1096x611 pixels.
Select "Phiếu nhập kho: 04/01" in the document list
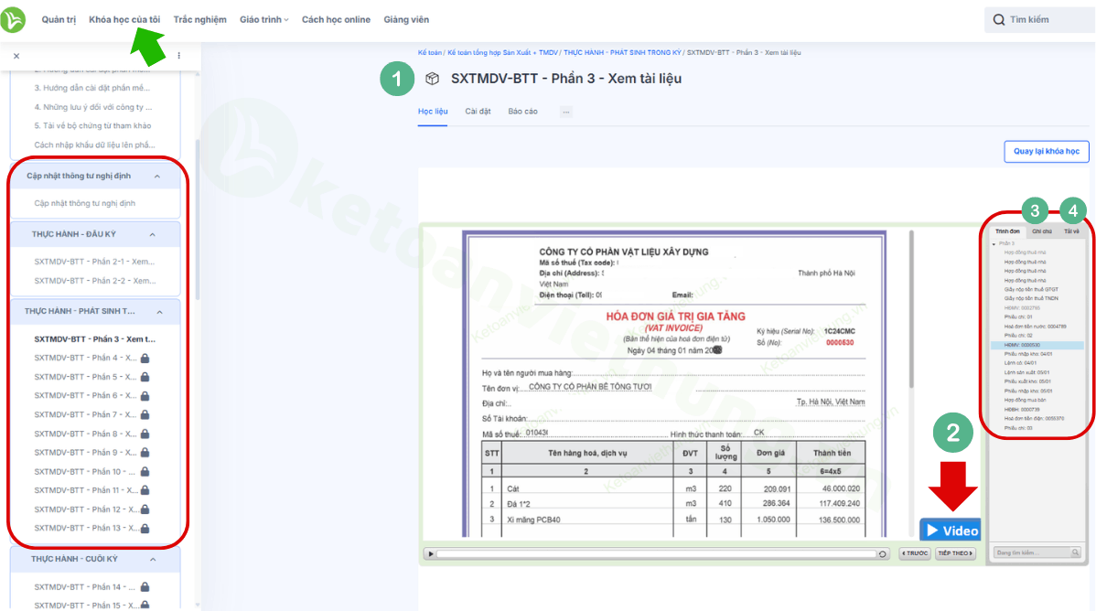pyautogui.click(x=1027, y=353)
